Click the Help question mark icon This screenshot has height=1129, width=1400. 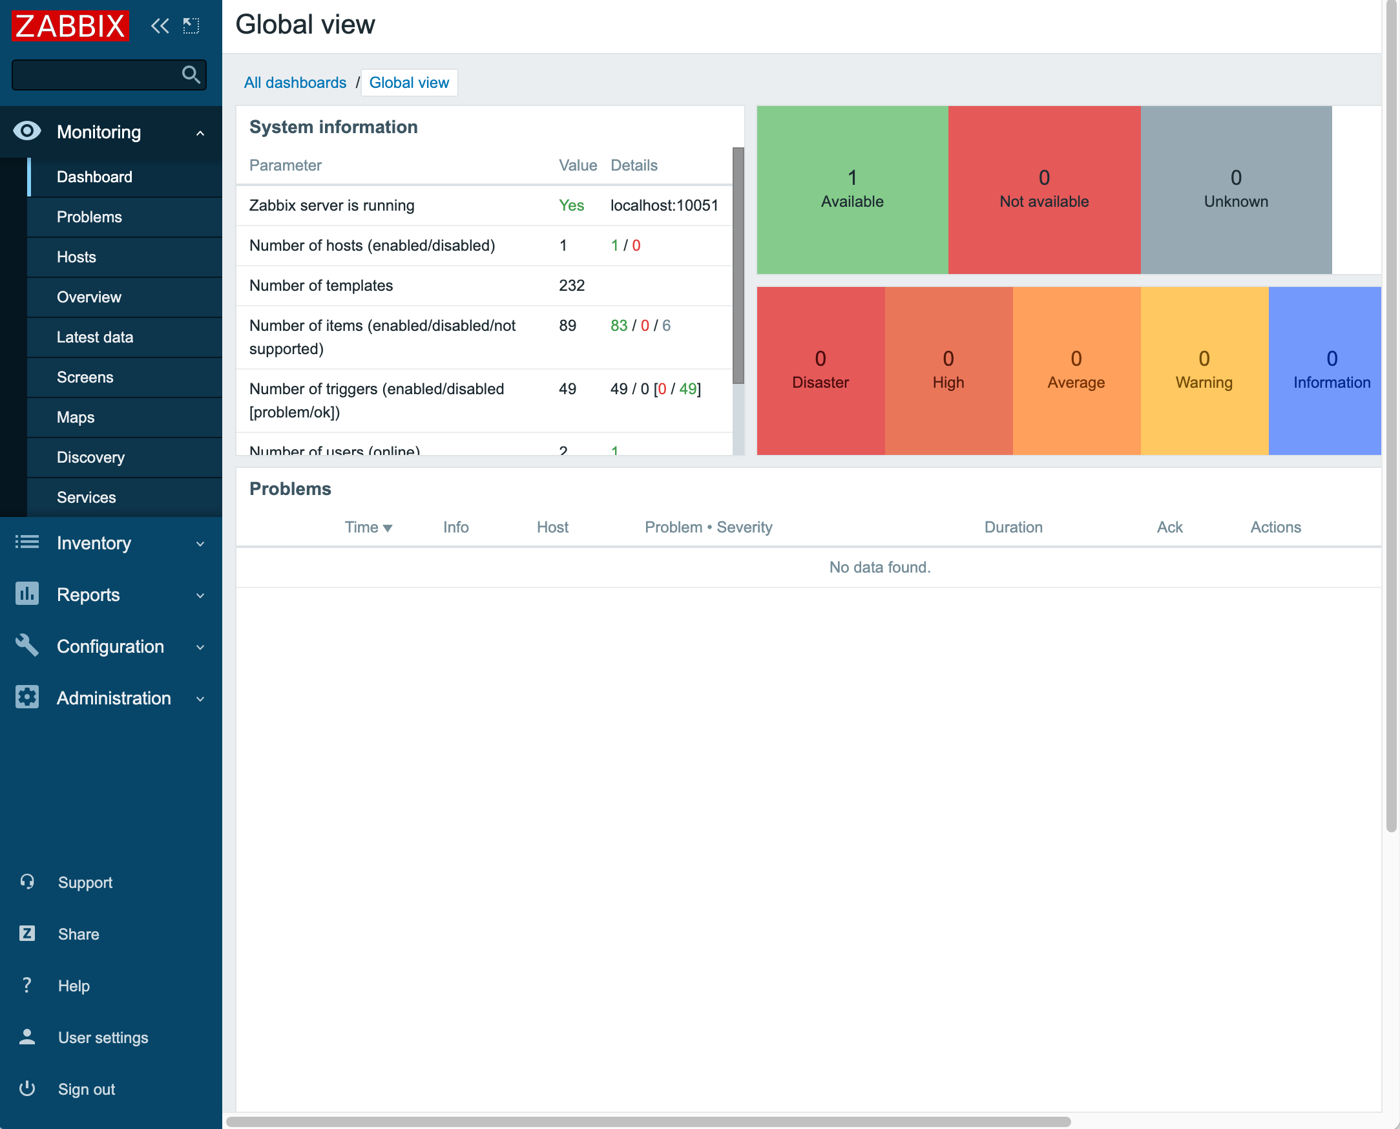[27, 986]
